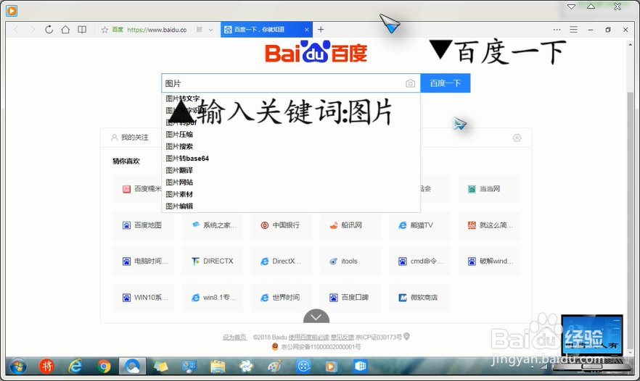
Task: Go to the browser home page icon
Action: pyautogui.click(x=65, y=30)
